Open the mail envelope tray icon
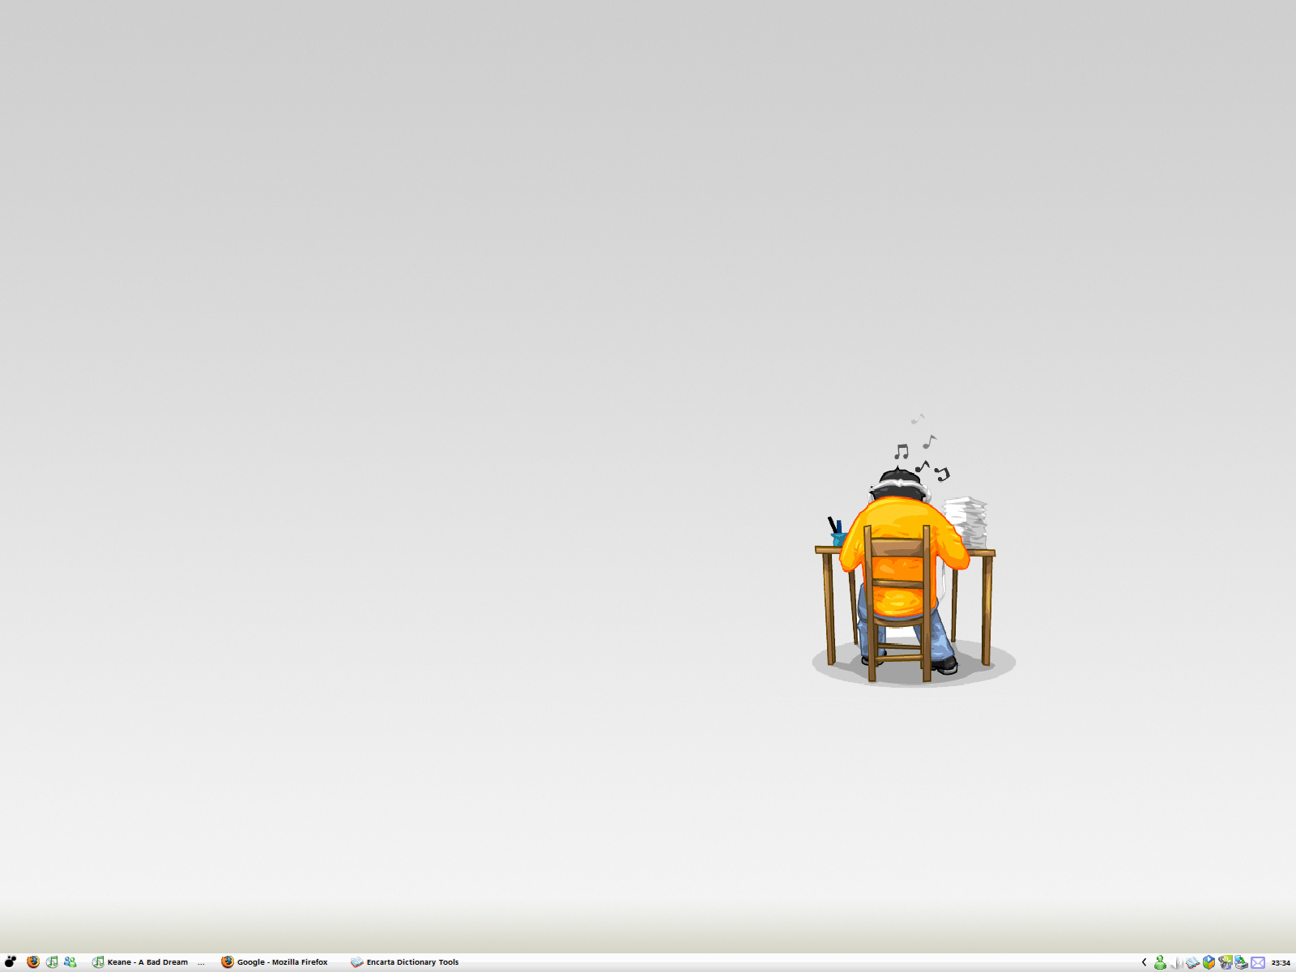Screen dimensions: 1296x972 pos(1258,962)
